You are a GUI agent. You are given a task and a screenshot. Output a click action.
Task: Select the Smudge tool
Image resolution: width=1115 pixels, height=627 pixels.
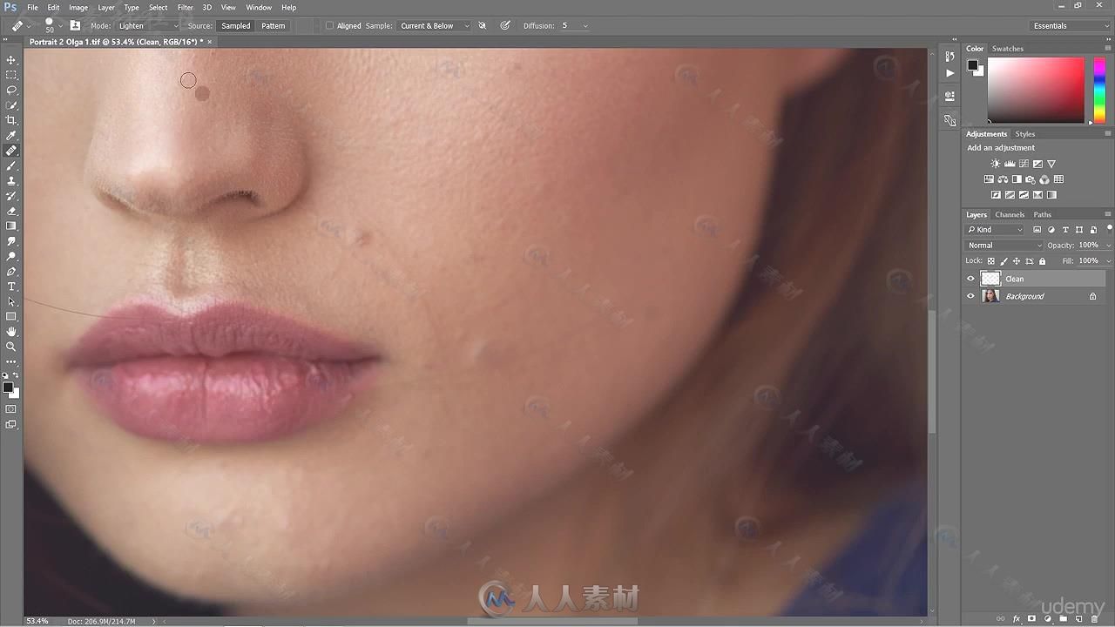11,241
